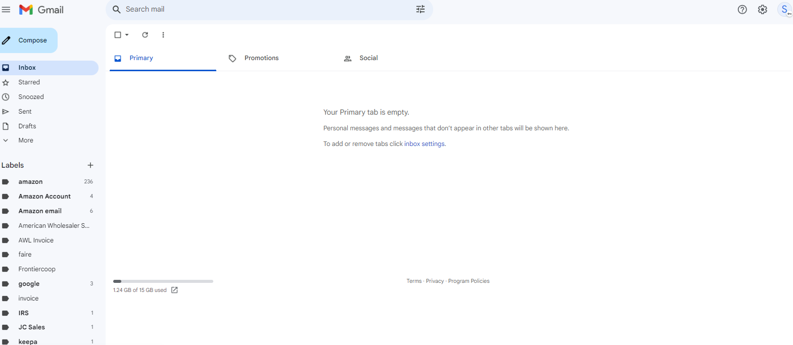Viewport: 793px width, 345px height.
Task: Click the search magnifier icon
Action: (117, 10)
